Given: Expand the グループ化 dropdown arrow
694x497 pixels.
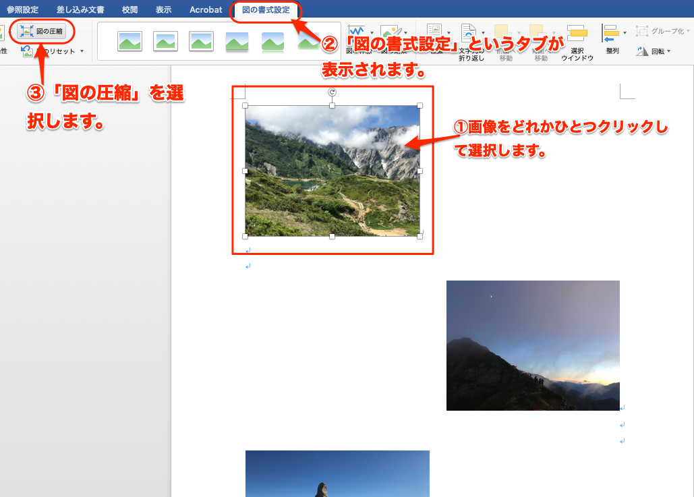Looking at the screenshot, I should pos(688,31).
